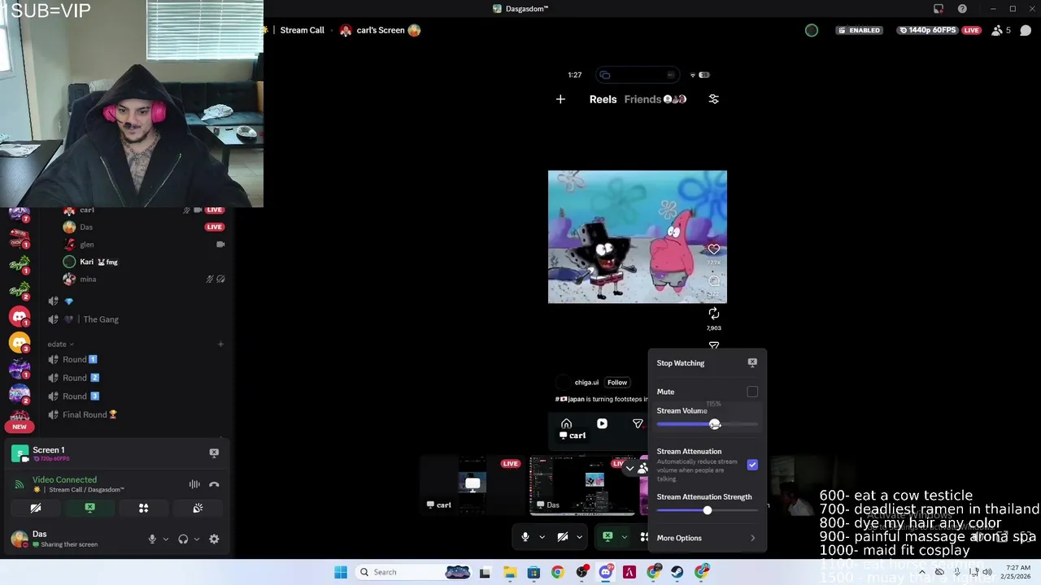This screenshot has width=1041, height=585.
Task: Click green share-screen button in voice panel
Action: [89, 508]
